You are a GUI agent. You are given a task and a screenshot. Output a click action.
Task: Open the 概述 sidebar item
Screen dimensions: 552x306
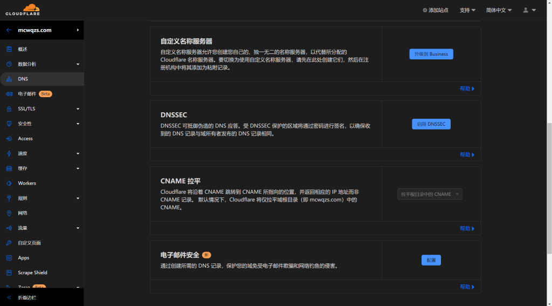click(42, 49)
